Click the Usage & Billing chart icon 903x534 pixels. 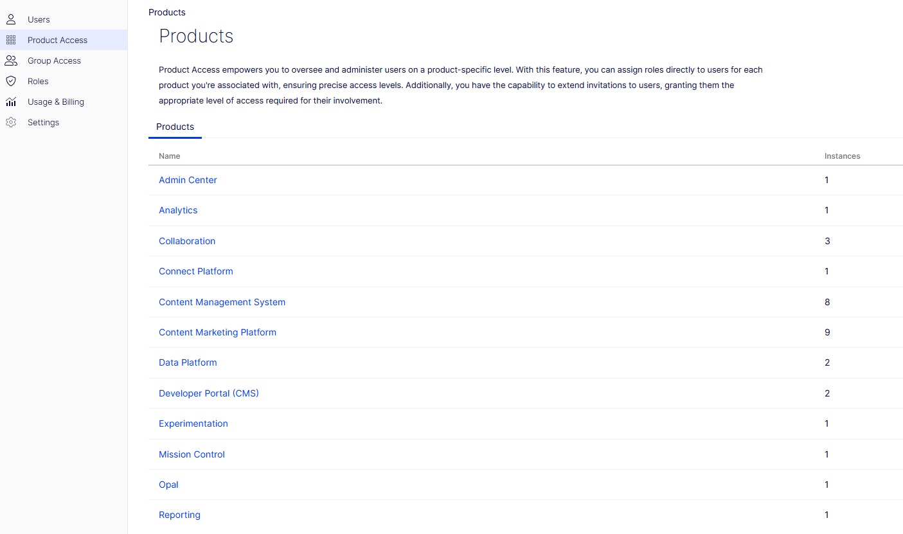tap(11, 102)
